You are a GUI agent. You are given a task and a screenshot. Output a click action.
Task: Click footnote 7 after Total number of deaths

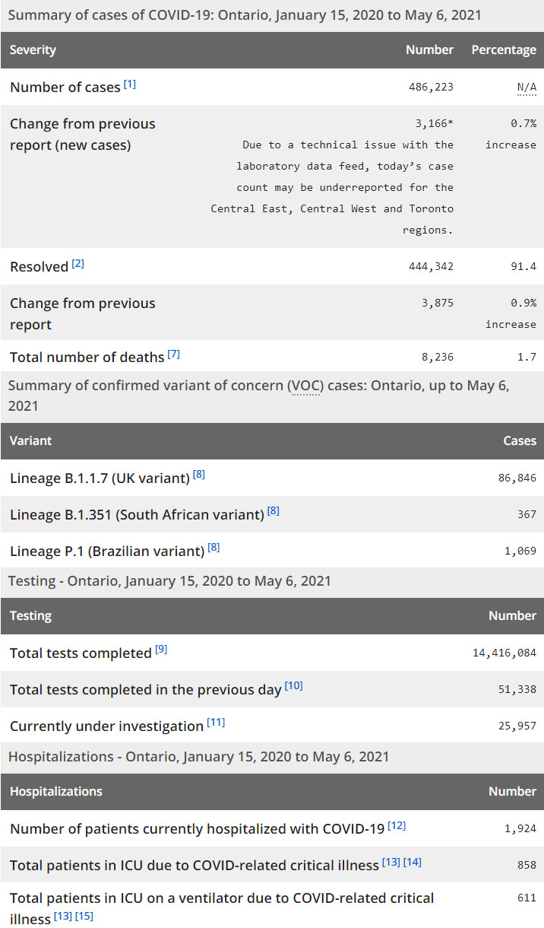click(x=173, y=354)
